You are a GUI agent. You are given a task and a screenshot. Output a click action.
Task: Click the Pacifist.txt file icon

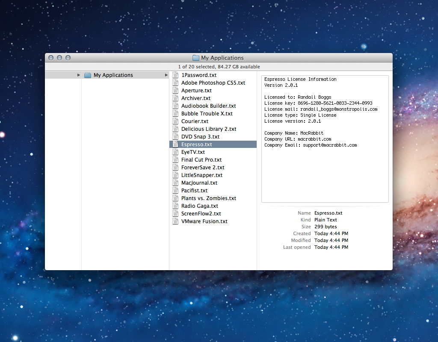tap(175, 190)
